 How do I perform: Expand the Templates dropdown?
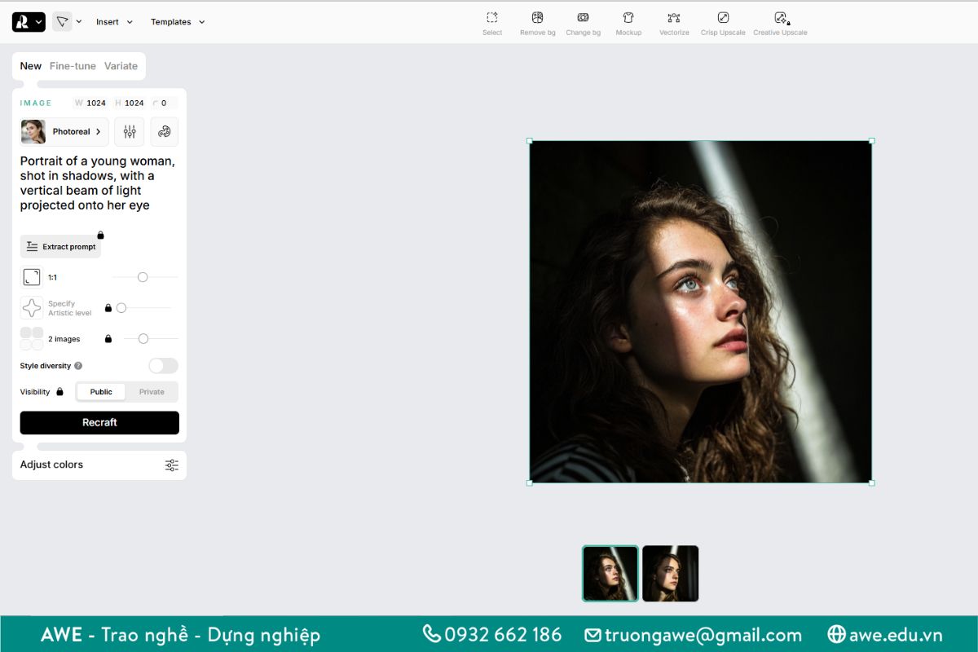click(x=178, y=22)
